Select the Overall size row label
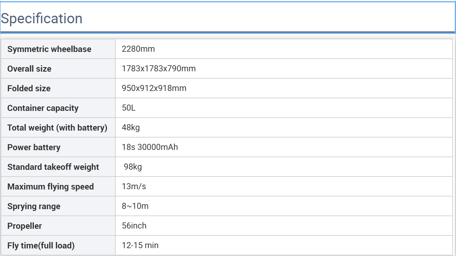The height and width of the screenshot is (256, 456). (29, 69)
